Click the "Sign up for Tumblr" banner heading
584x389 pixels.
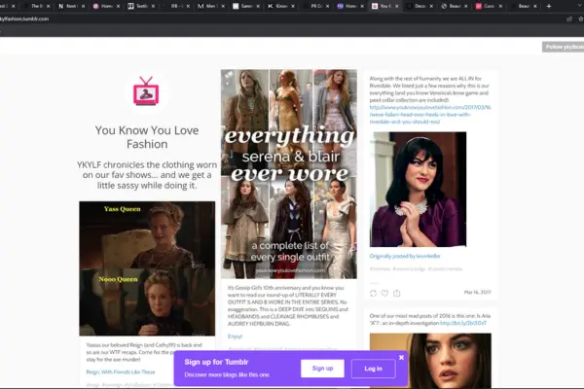pyautogui.click(x=216, y=362)
